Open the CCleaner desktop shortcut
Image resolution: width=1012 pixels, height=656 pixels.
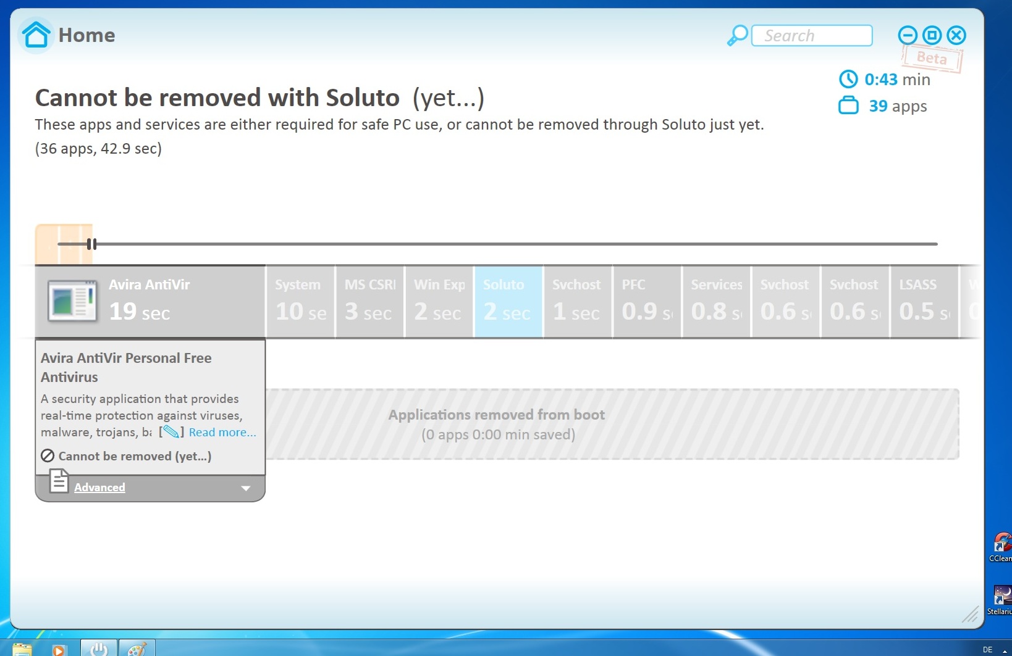tap(1001, 547)
